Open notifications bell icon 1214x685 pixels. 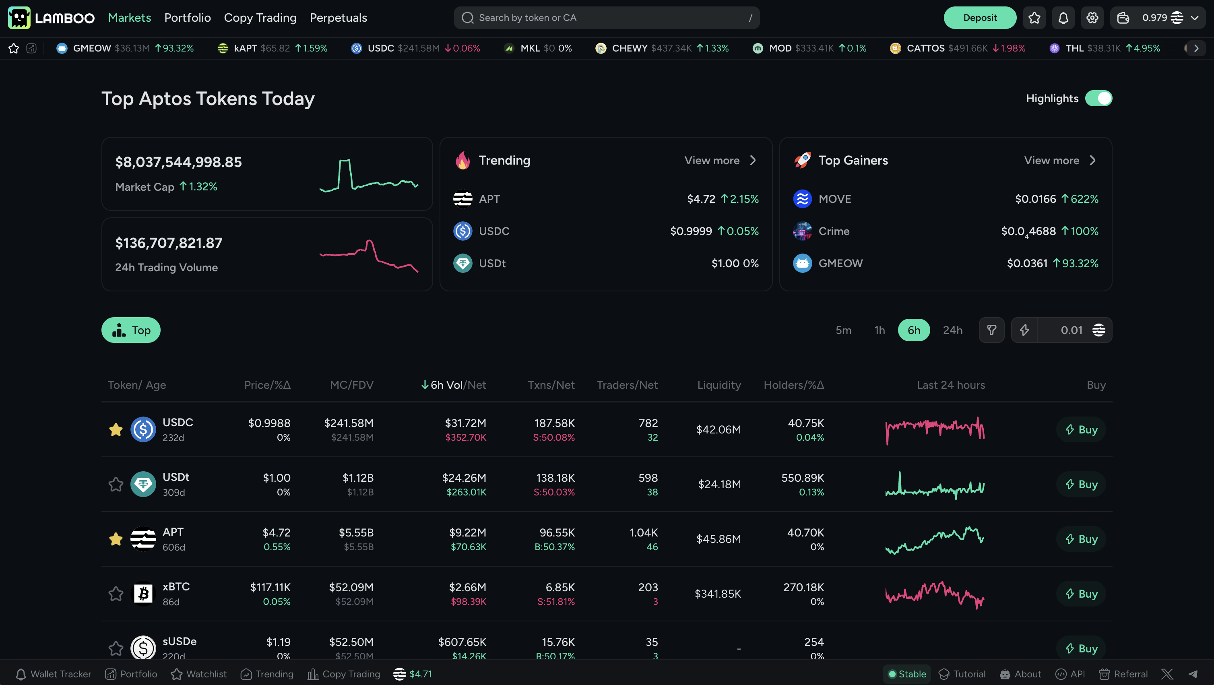pos(1063,18)
